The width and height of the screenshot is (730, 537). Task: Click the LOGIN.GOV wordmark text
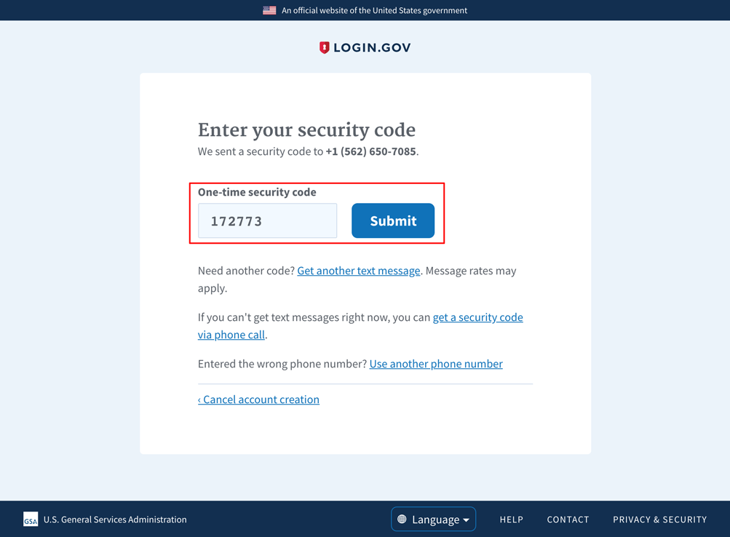[x=372, y=47]
